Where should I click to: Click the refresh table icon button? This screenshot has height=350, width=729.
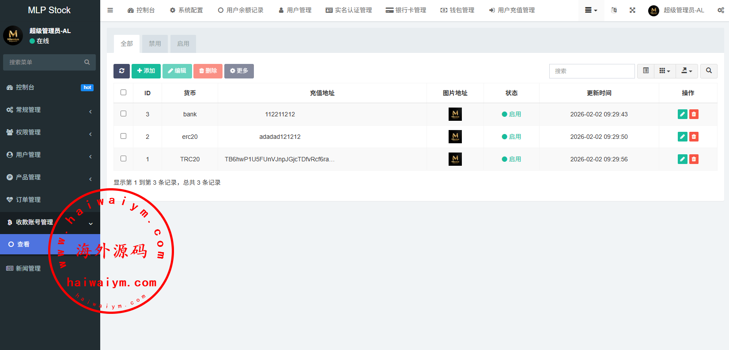pos(121,71)
